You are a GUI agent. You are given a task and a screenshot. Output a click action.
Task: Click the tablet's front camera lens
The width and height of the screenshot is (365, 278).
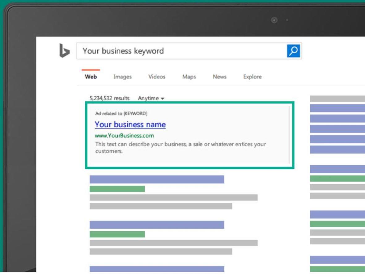tap(274, 20)
